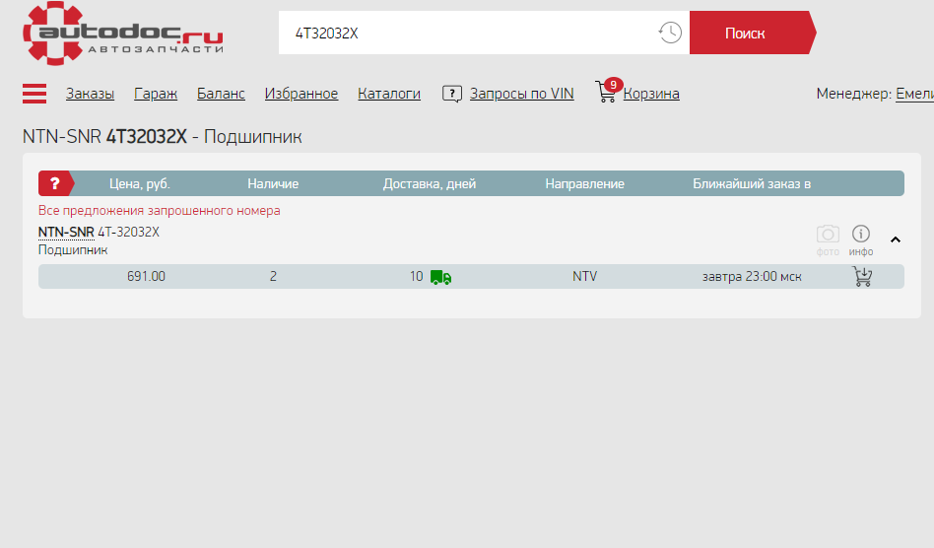Focus the part number search field
Image resolution: width=934 pixels, height=548 pixels.
[x=468, y=33]
